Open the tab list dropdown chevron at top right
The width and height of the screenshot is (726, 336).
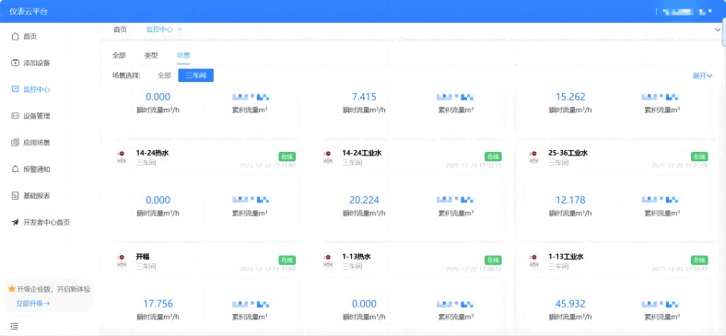(x=717, y=29)
